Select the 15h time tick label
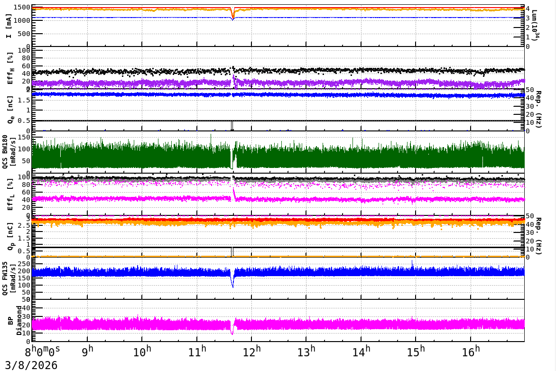The width and height of the screenshot is (556, 371). click(x=416, y=351)
